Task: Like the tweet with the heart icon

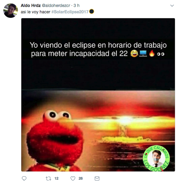Action: pos(73,178)
